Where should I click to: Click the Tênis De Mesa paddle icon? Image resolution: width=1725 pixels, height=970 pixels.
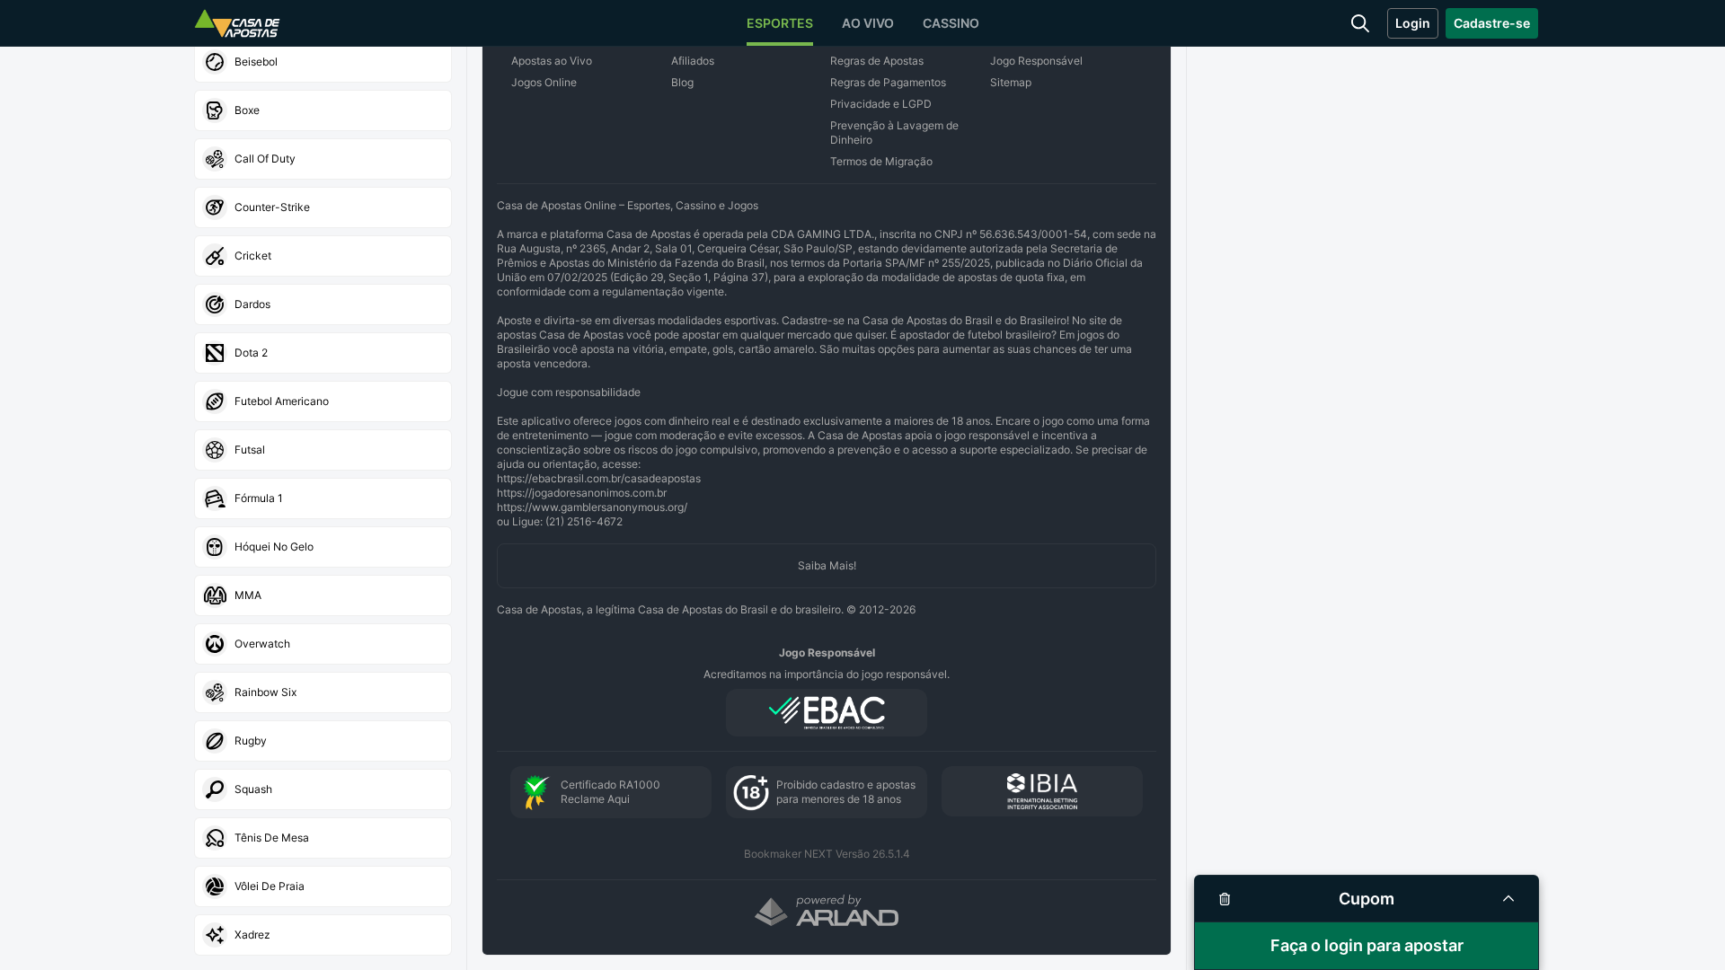pyautogui.click(x=215, y=838)
